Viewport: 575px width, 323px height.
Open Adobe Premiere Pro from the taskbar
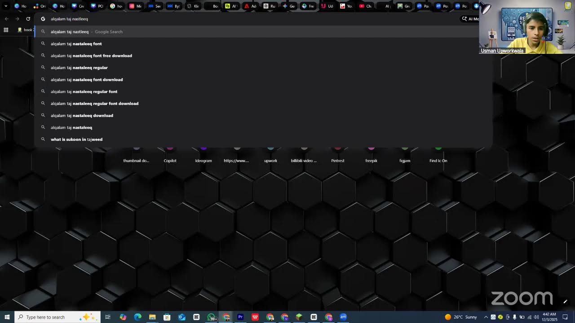coord(240,317)
